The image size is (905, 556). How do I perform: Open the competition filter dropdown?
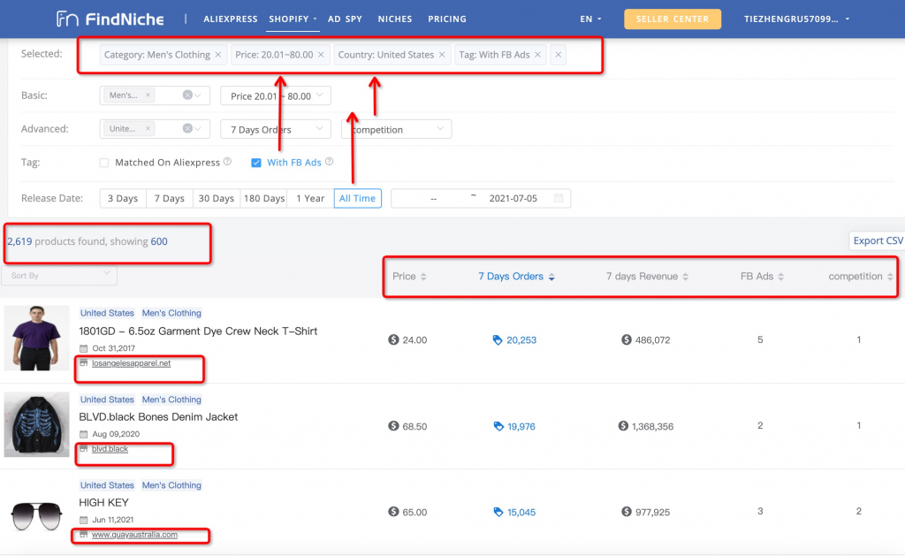(x=397, y=129)
